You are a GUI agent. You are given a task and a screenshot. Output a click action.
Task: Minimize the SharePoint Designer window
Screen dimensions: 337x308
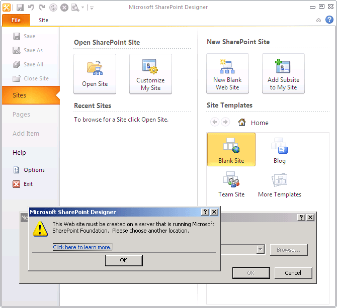click(312, 7)
